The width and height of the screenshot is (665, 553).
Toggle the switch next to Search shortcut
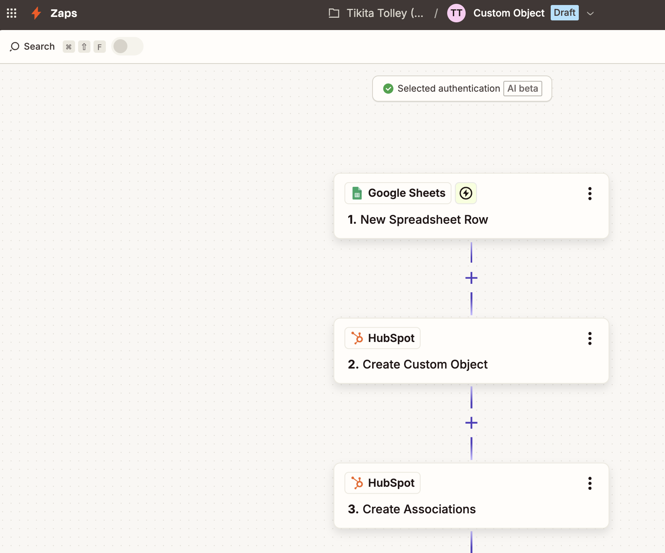127,46
